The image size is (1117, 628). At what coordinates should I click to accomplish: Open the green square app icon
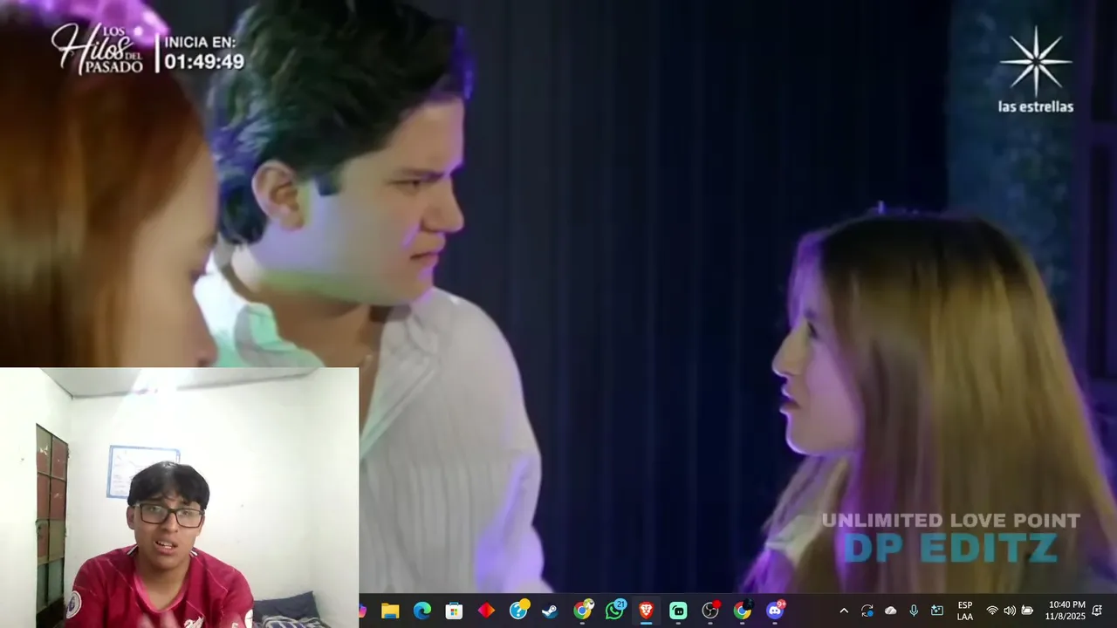pos(678,611)
